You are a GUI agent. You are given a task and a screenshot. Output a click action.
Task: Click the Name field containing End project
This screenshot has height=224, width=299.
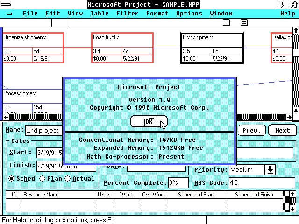44,131
